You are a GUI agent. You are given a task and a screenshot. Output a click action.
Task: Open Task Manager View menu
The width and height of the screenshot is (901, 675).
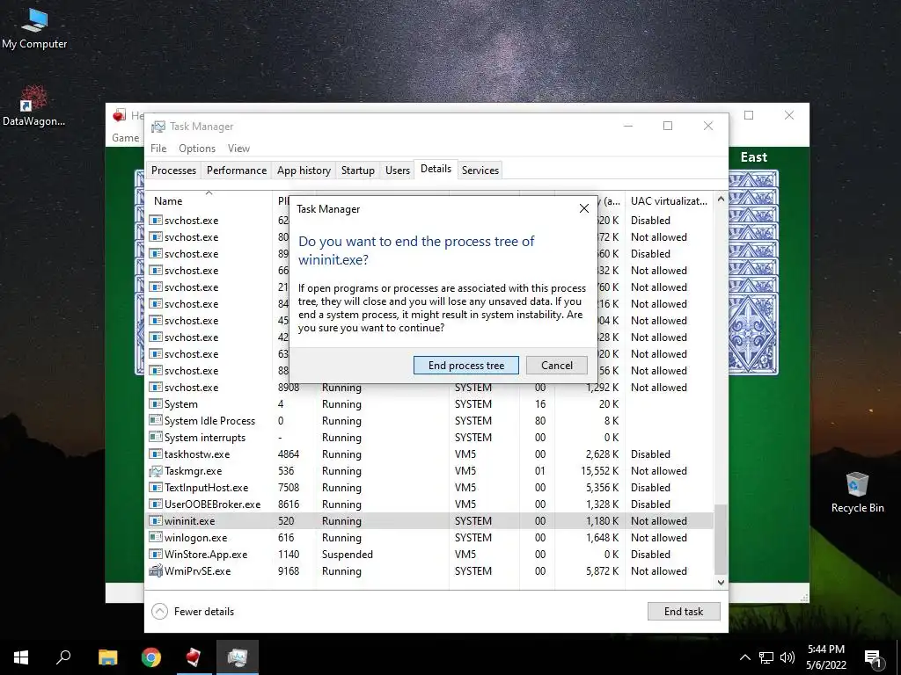238,148
